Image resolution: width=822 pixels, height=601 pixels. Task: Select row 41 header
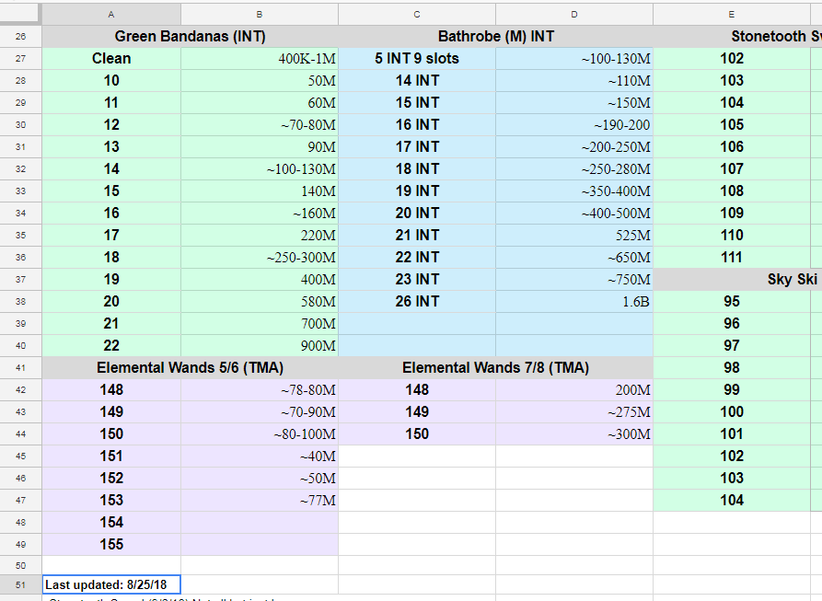[x=20, y=368]
